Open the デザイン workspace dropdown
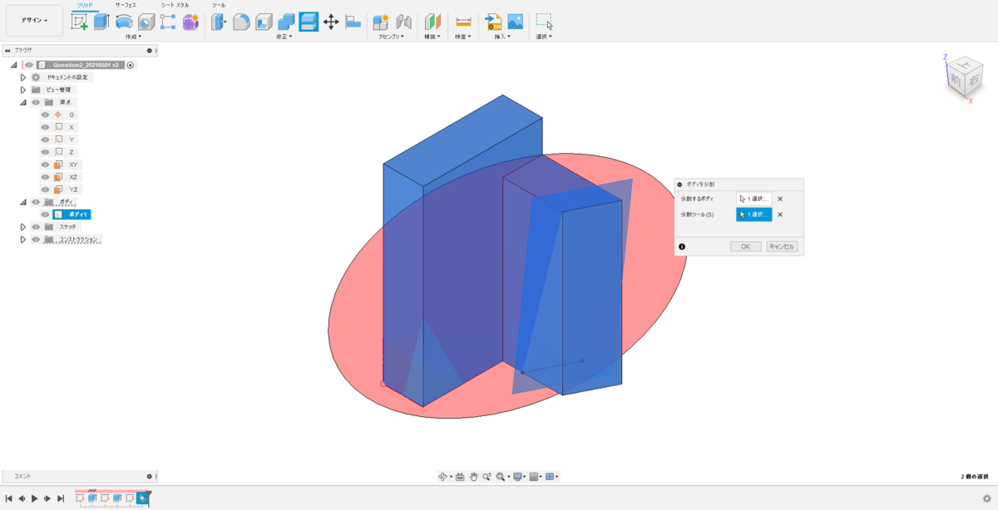The image size is (998, 510). [x=34, y=21]
